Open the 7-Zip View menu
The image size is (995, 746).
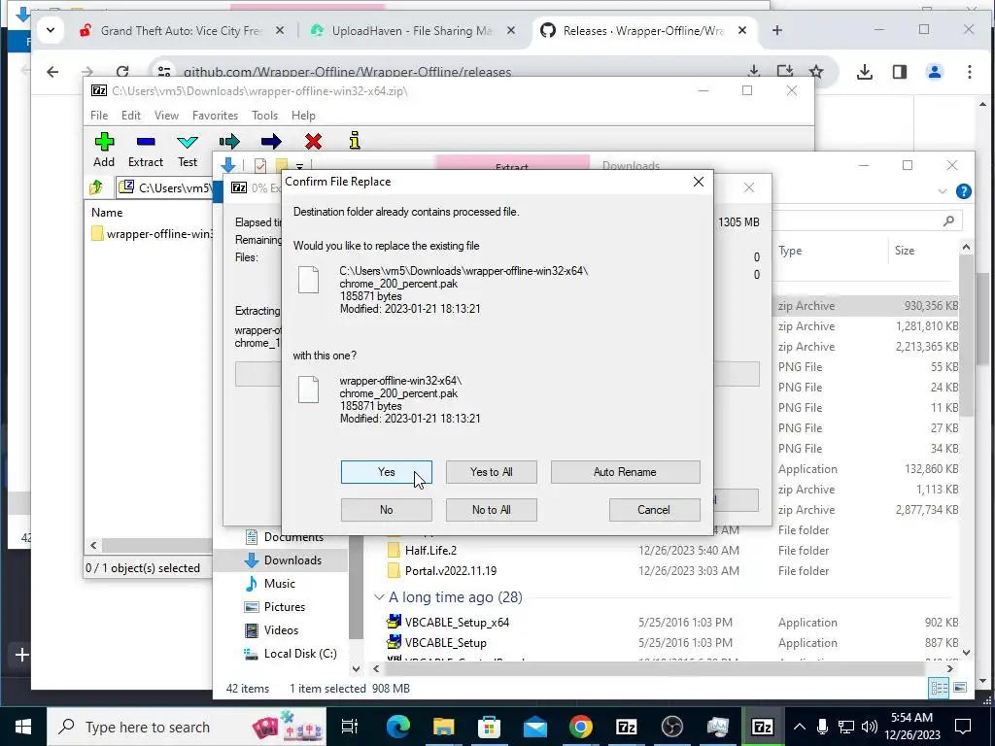pyautogui.click(x=166, y=116)
